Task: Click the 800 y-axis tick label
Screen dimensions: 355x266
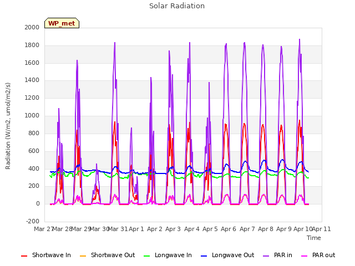Action: [x=34, y=133]
